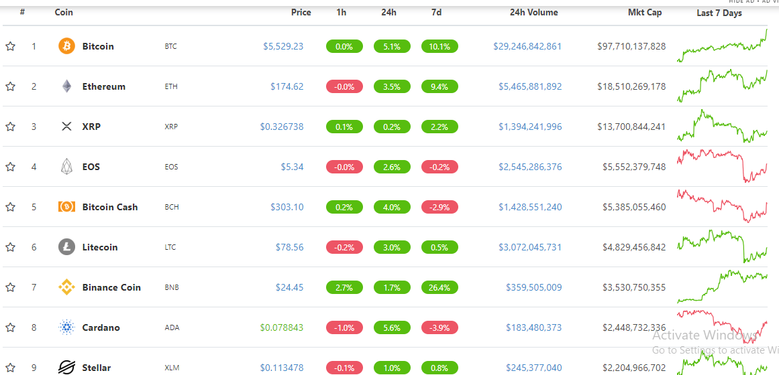Toggle the star for EOS
This screenshot has width=779, height=375.
10,167
